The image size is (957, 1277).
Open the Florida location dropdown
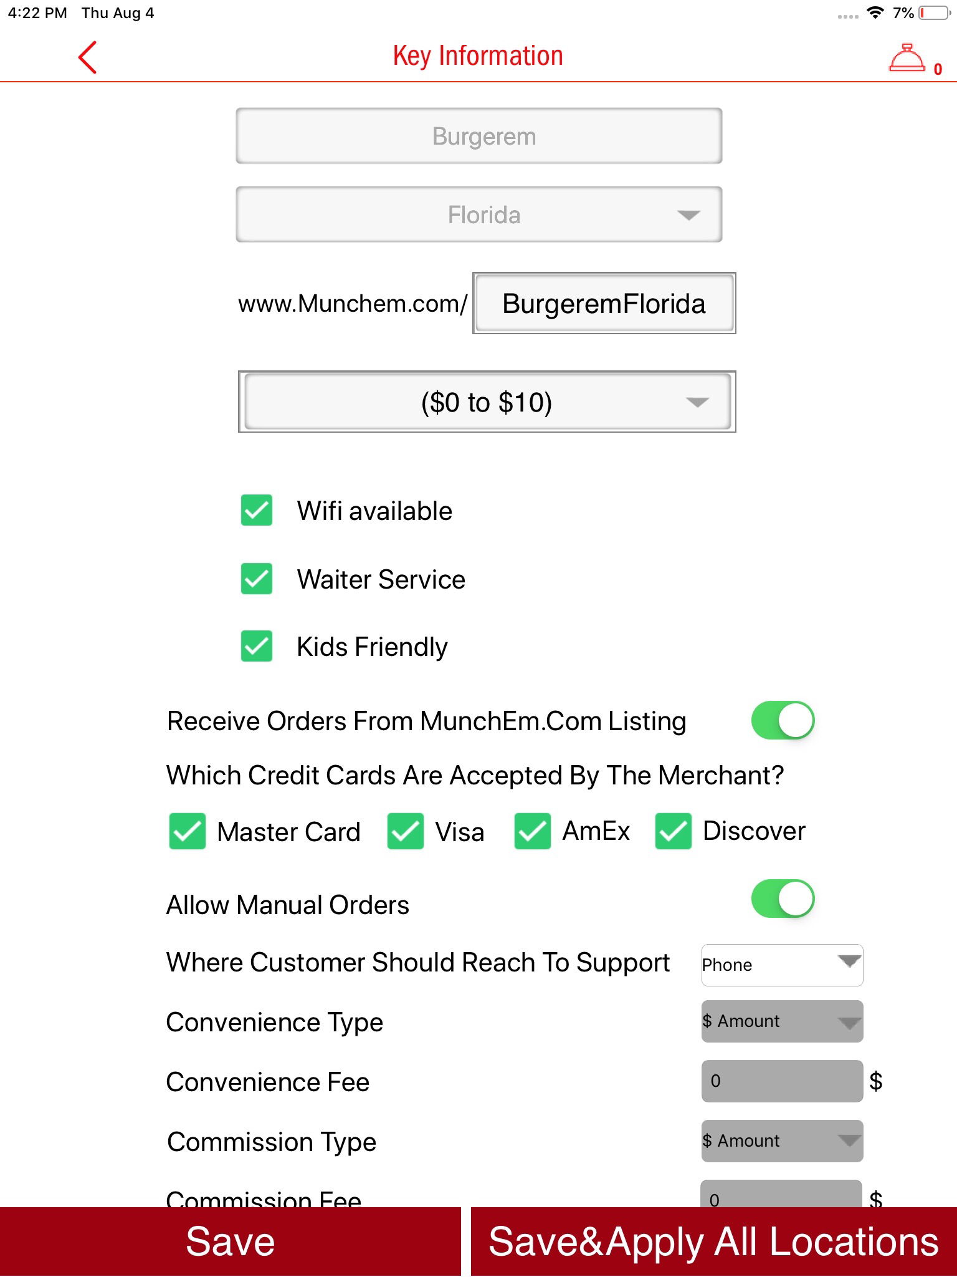478,214
